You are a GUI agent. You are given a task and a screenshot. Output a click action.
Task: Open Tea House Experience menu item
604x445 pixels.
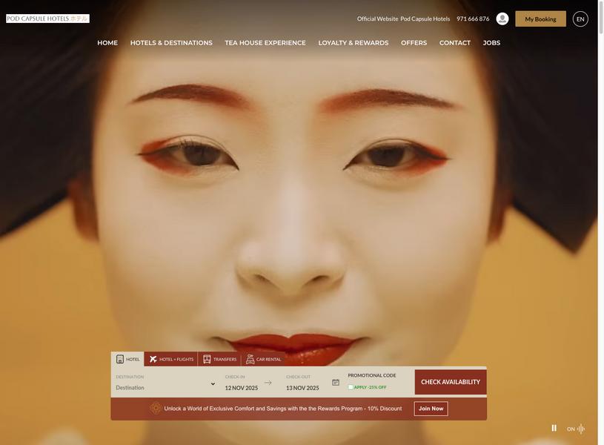point(265,43)
